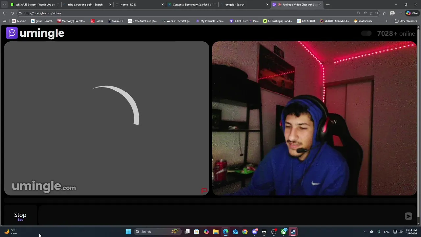The height and width of the screenshot is (237, 421).
Task: Open the Copilot app in taskbar
Action: point(206,232)
